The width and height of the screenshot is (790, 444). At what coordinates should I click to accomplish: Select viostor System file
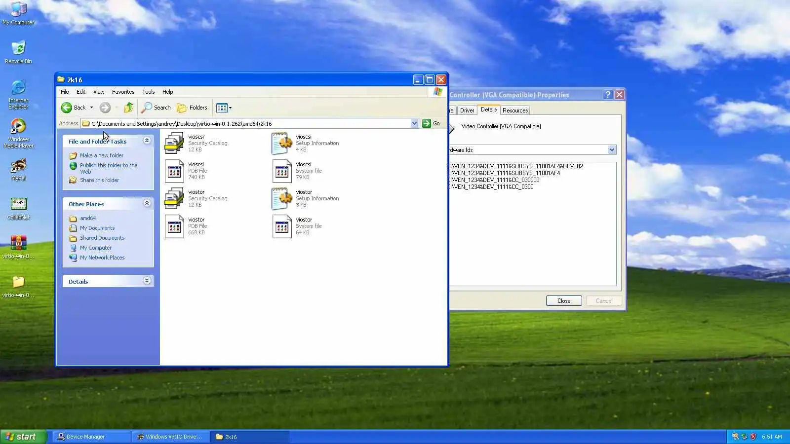click(x=297, y=226)
